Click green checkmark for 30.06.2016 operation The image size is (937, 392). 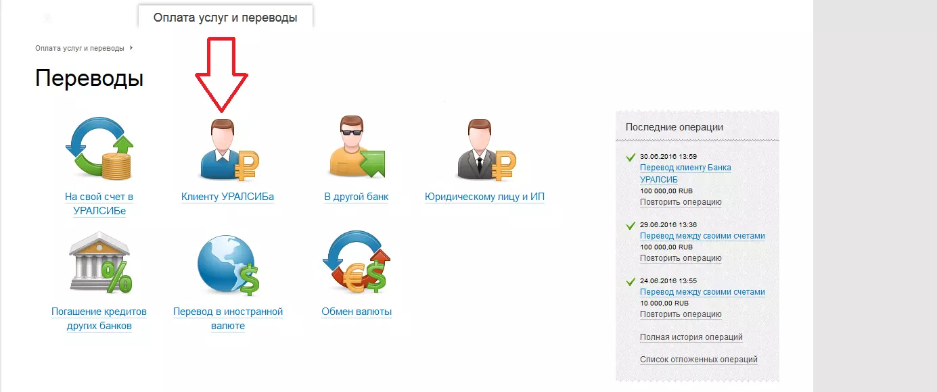pyautogui.click(x=631, y=157)
